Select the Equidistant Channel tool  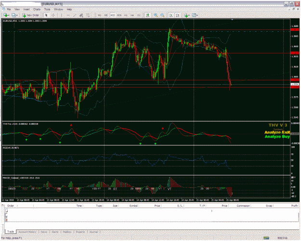pos(81,15)
